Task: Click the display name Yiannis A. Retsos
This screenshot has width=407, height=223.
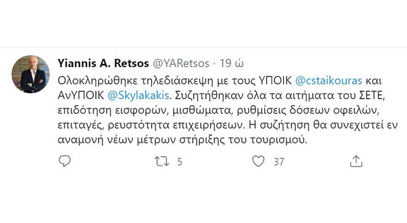Action: pyautogui.click(x=103, y=63)
